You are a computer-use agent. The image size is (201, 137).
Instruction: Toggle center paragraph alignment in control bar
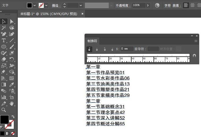coord(193,5)
